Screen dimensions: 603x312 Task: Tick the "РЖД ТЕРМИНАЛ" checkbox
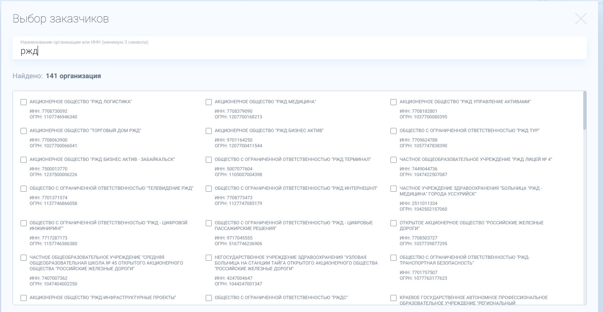209,160
